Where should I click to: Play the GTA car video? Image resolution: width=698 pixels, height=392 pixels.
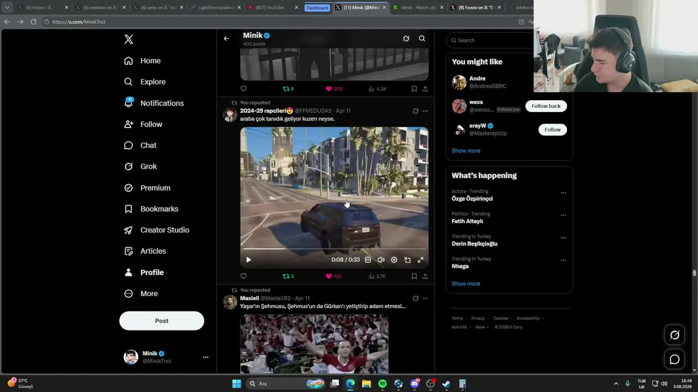[x=248, y=260]
